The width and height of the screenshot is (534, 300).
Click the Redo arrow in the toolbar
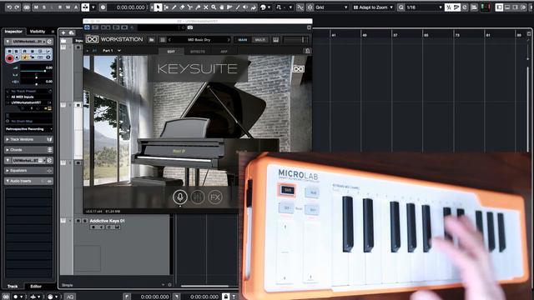pyautogui.click(x=18, y=7)
